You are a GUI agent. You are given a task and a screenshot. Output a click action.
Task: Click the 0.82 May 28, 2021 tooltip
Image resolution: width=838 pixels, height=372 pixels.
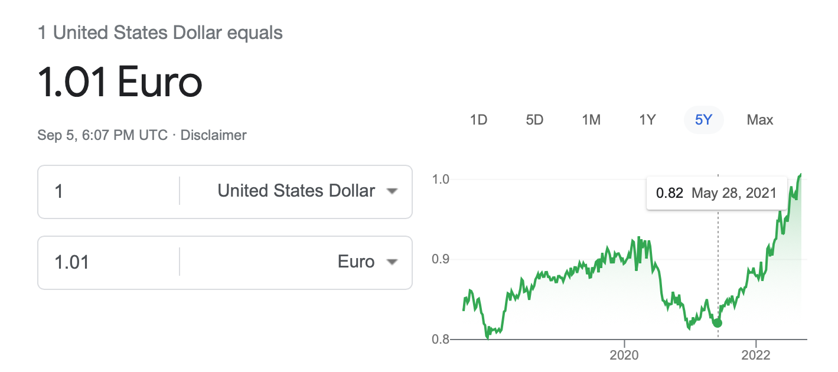pyautogui.click(x=716, y=193)
